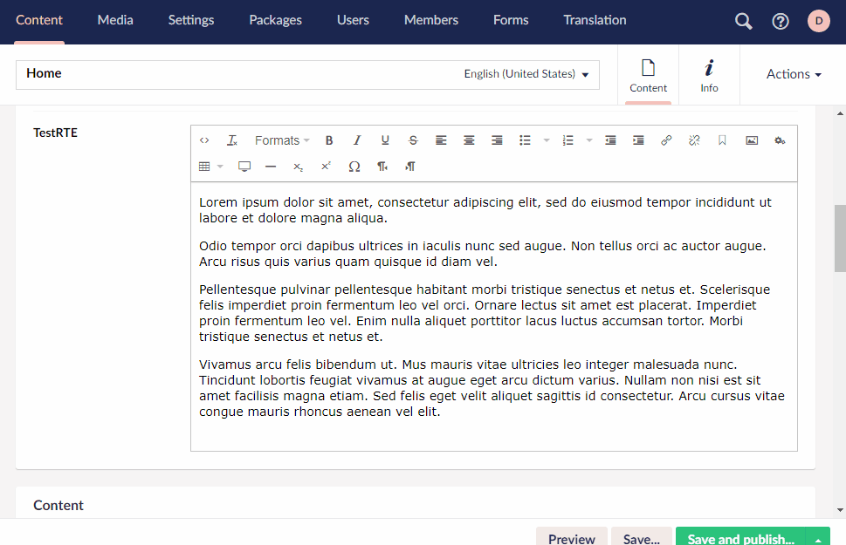The width and height of the screenshot is (846, 545).
Task: Apply superscript formatting
Action: click(326, 166)
